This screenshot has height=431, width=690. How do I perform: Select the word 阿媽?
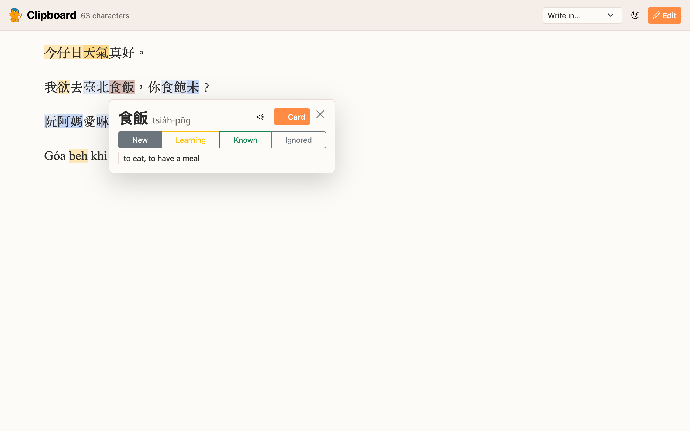coord(70,121)
